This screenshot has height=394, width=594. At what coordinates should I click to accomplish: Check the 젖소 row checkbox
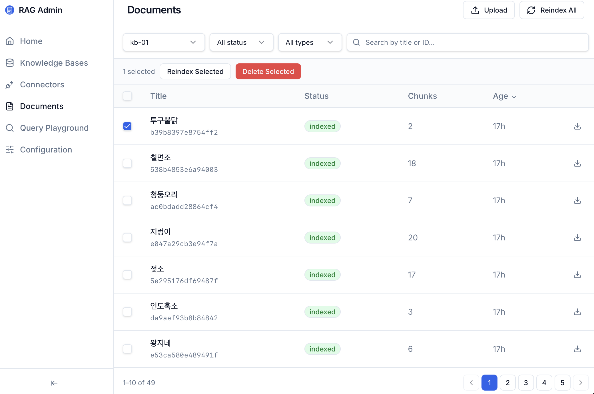[127, 275]
